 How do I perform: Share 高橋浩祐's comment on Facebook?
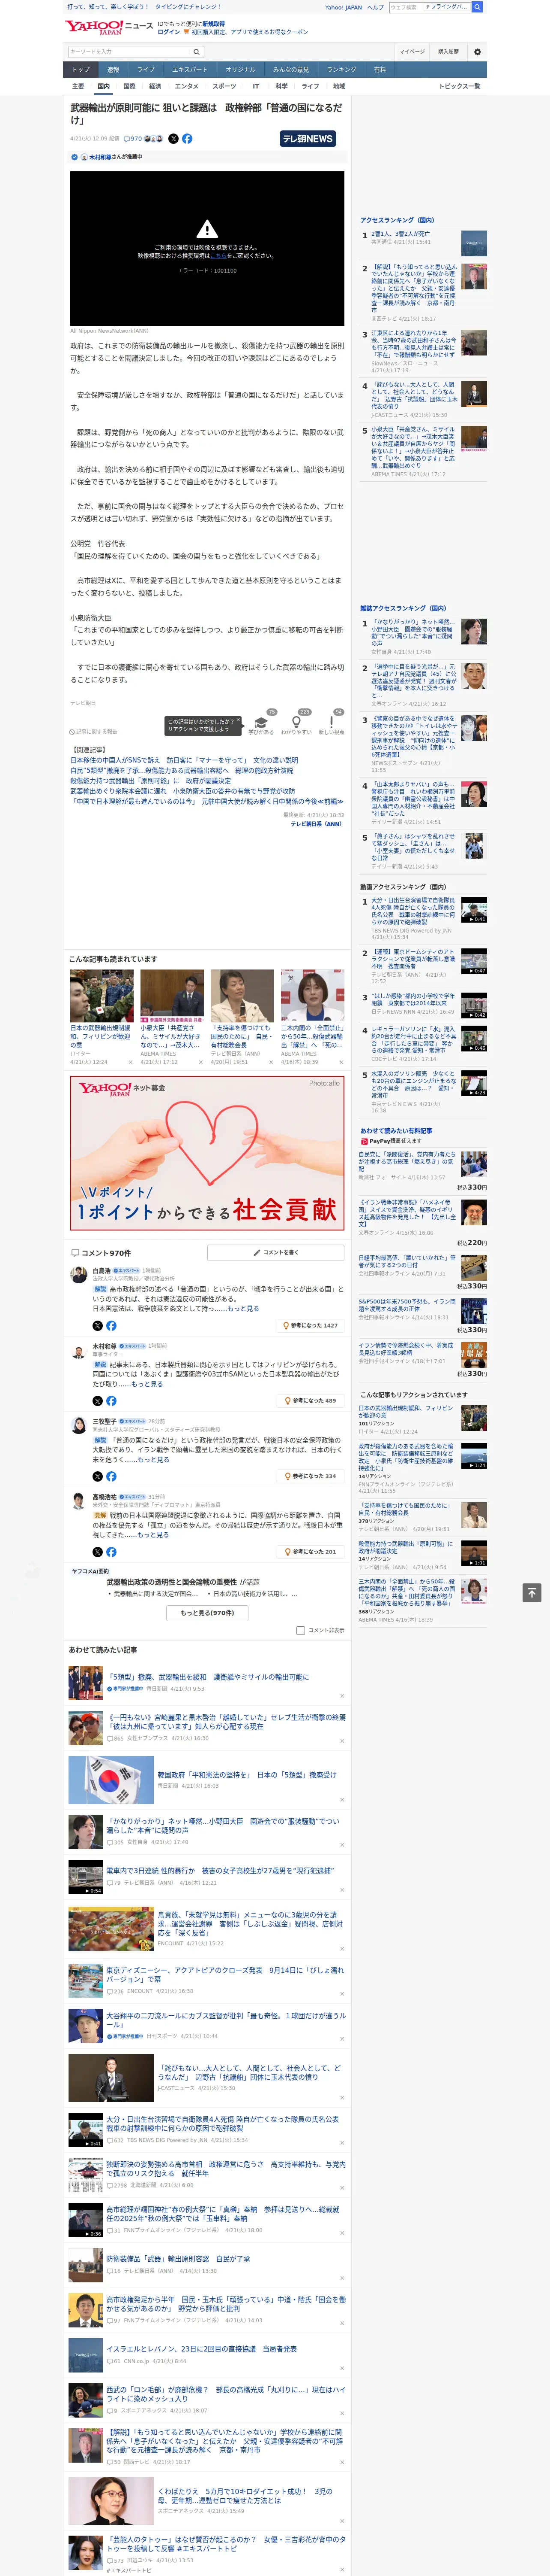pos(111,1551)
